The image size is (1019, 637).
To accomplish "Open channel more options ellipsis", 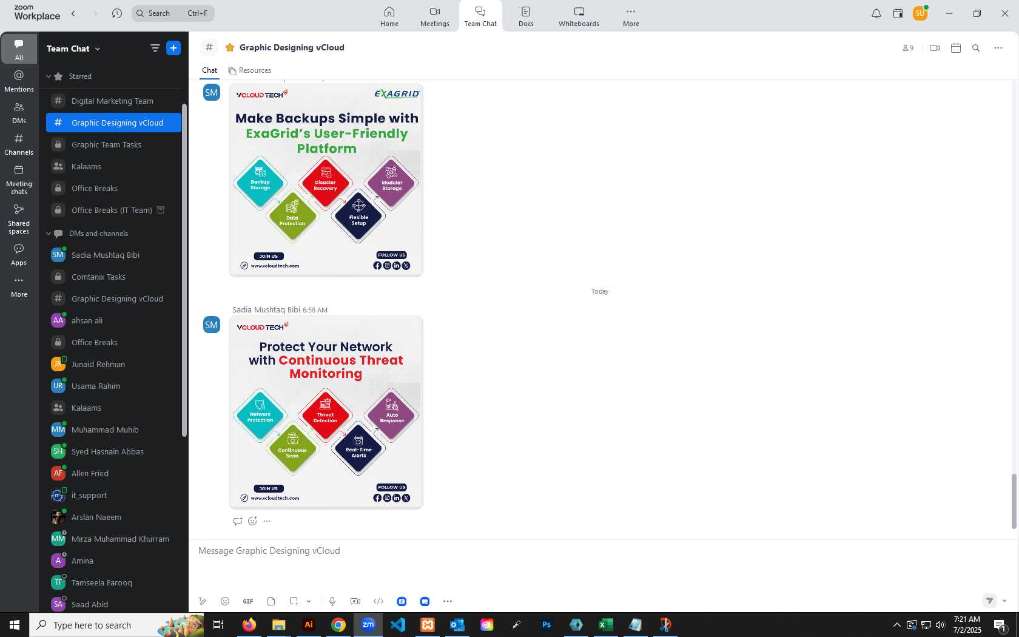I will 998,48.
